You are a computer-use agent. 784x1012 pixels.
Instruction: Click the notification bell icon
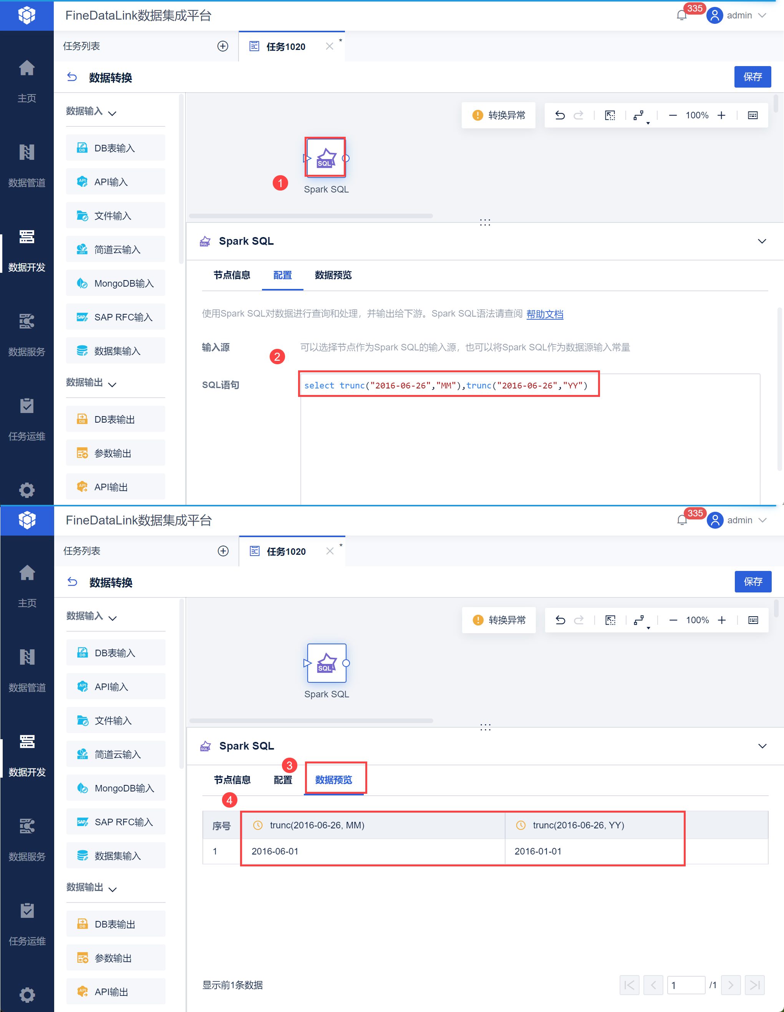[x=681, y=15]
